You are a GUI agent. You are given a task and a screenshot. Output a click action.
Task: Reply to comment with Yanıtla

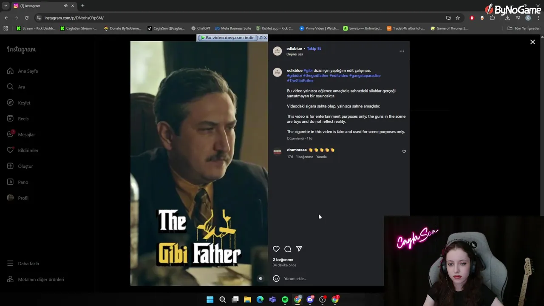(321, 157)
